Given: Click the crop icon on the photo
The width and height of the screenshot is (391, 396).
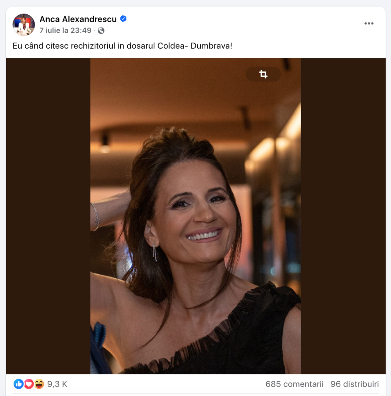Looking at the screenshot, I should click(263, 74).
